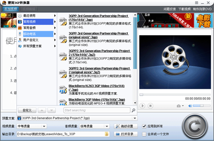Choose 3GPP (original size)(*.3gp) profile
This screenshot has width=214, height=141.
pos(99,35)
